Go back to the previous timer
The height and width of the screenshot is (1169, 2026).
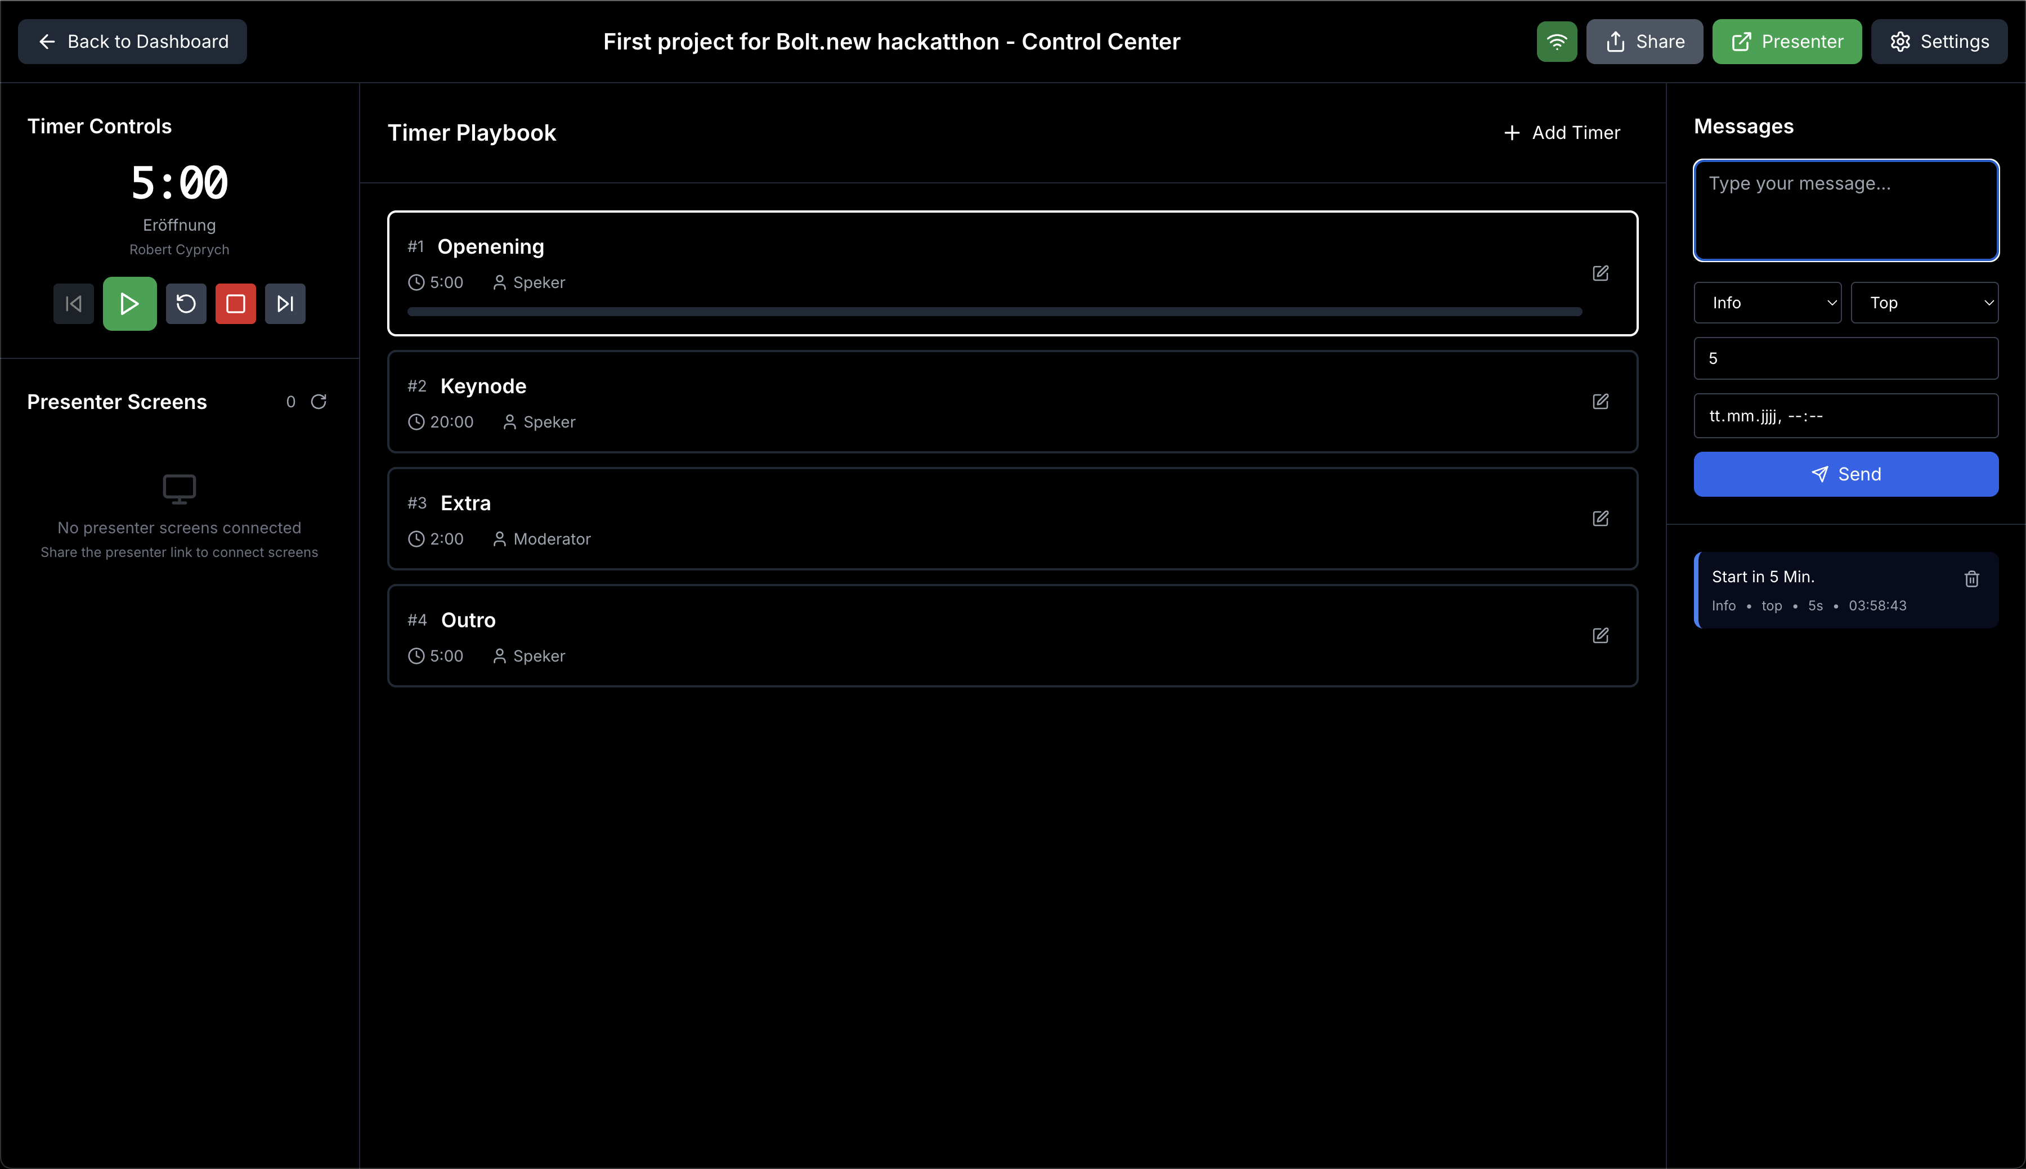[x=73, y=303]
